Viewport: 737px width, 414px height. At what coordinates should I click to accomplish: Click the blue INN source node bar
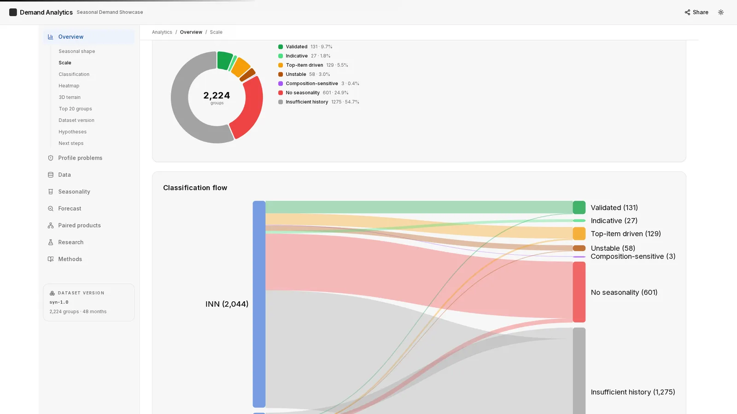click(259, 304)
